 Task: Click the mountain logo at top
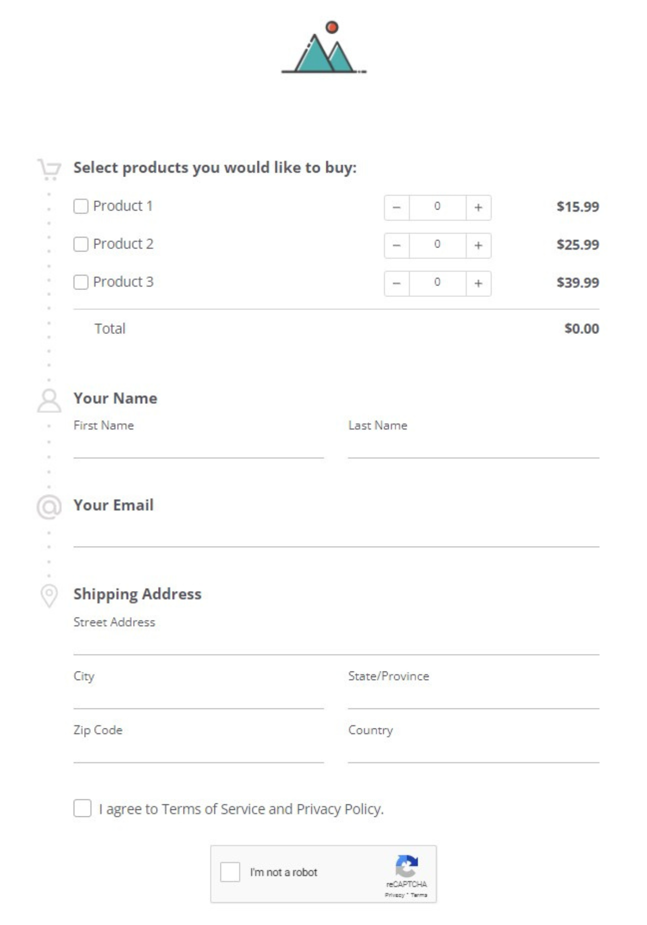coord(323,49)
